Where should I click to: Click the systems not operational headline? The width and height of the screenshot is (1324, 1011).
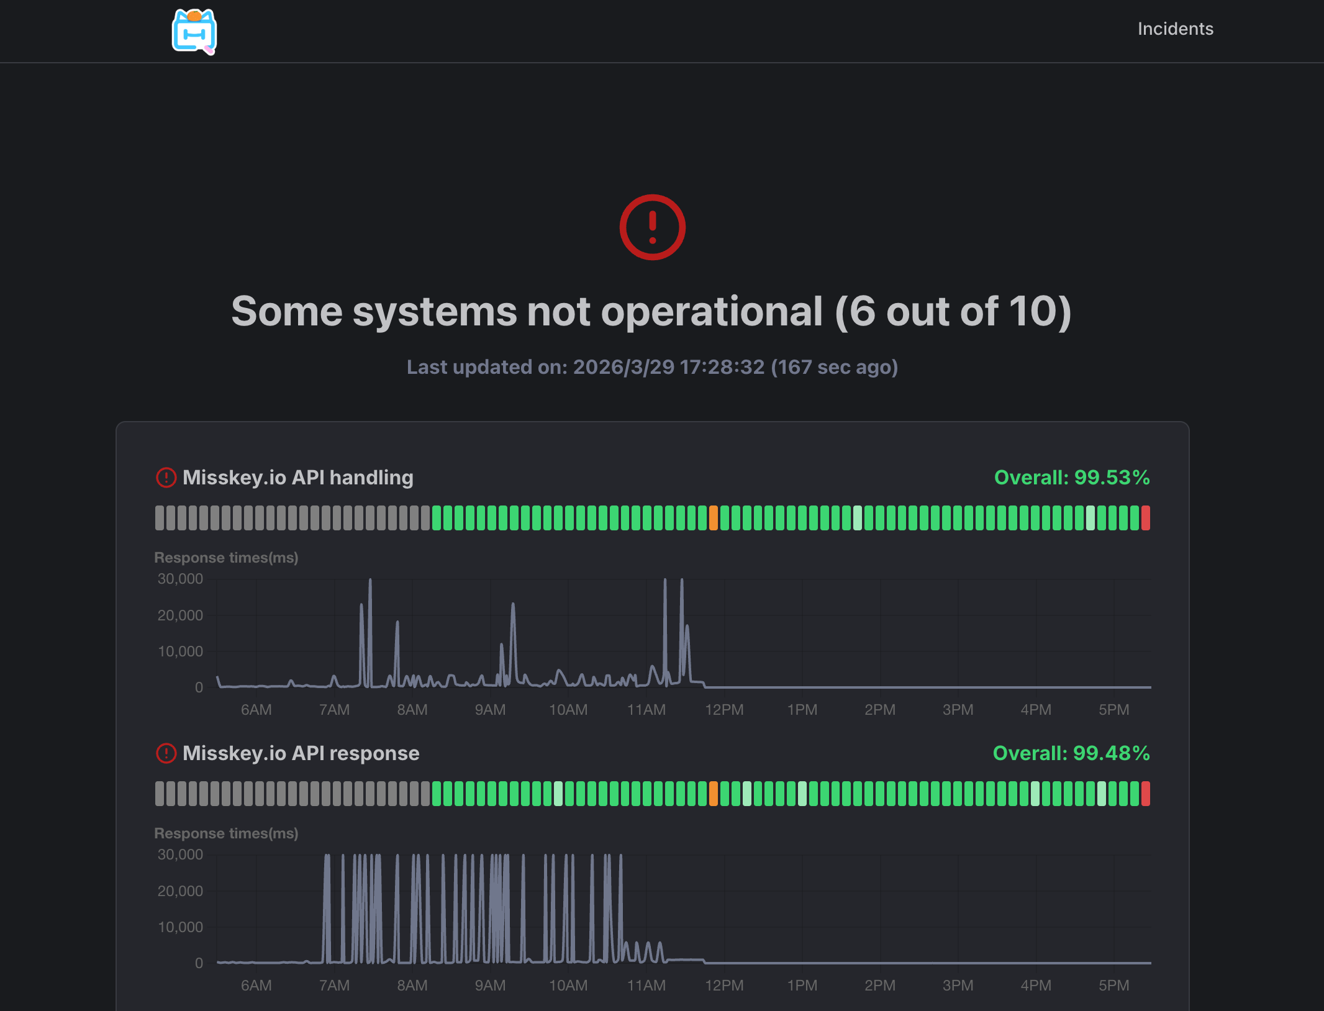coord(651,311)
